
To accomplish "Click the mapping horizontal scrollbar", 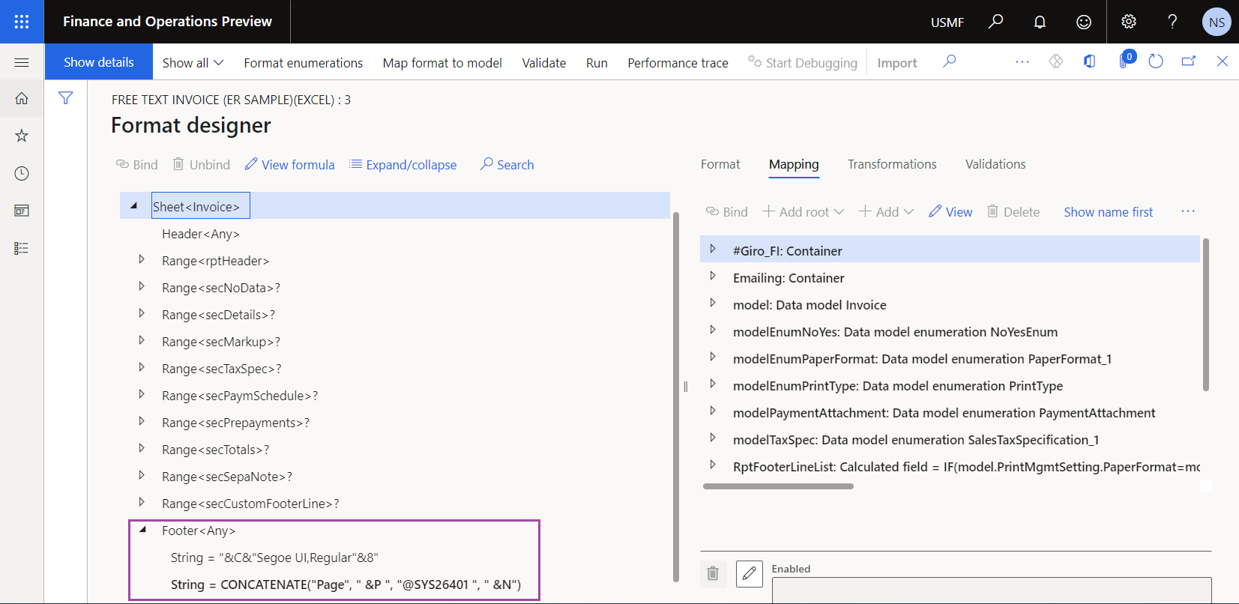I will [778, 486].
